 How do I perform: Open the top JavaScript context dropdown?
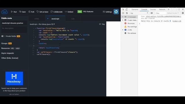pos(139,13)
